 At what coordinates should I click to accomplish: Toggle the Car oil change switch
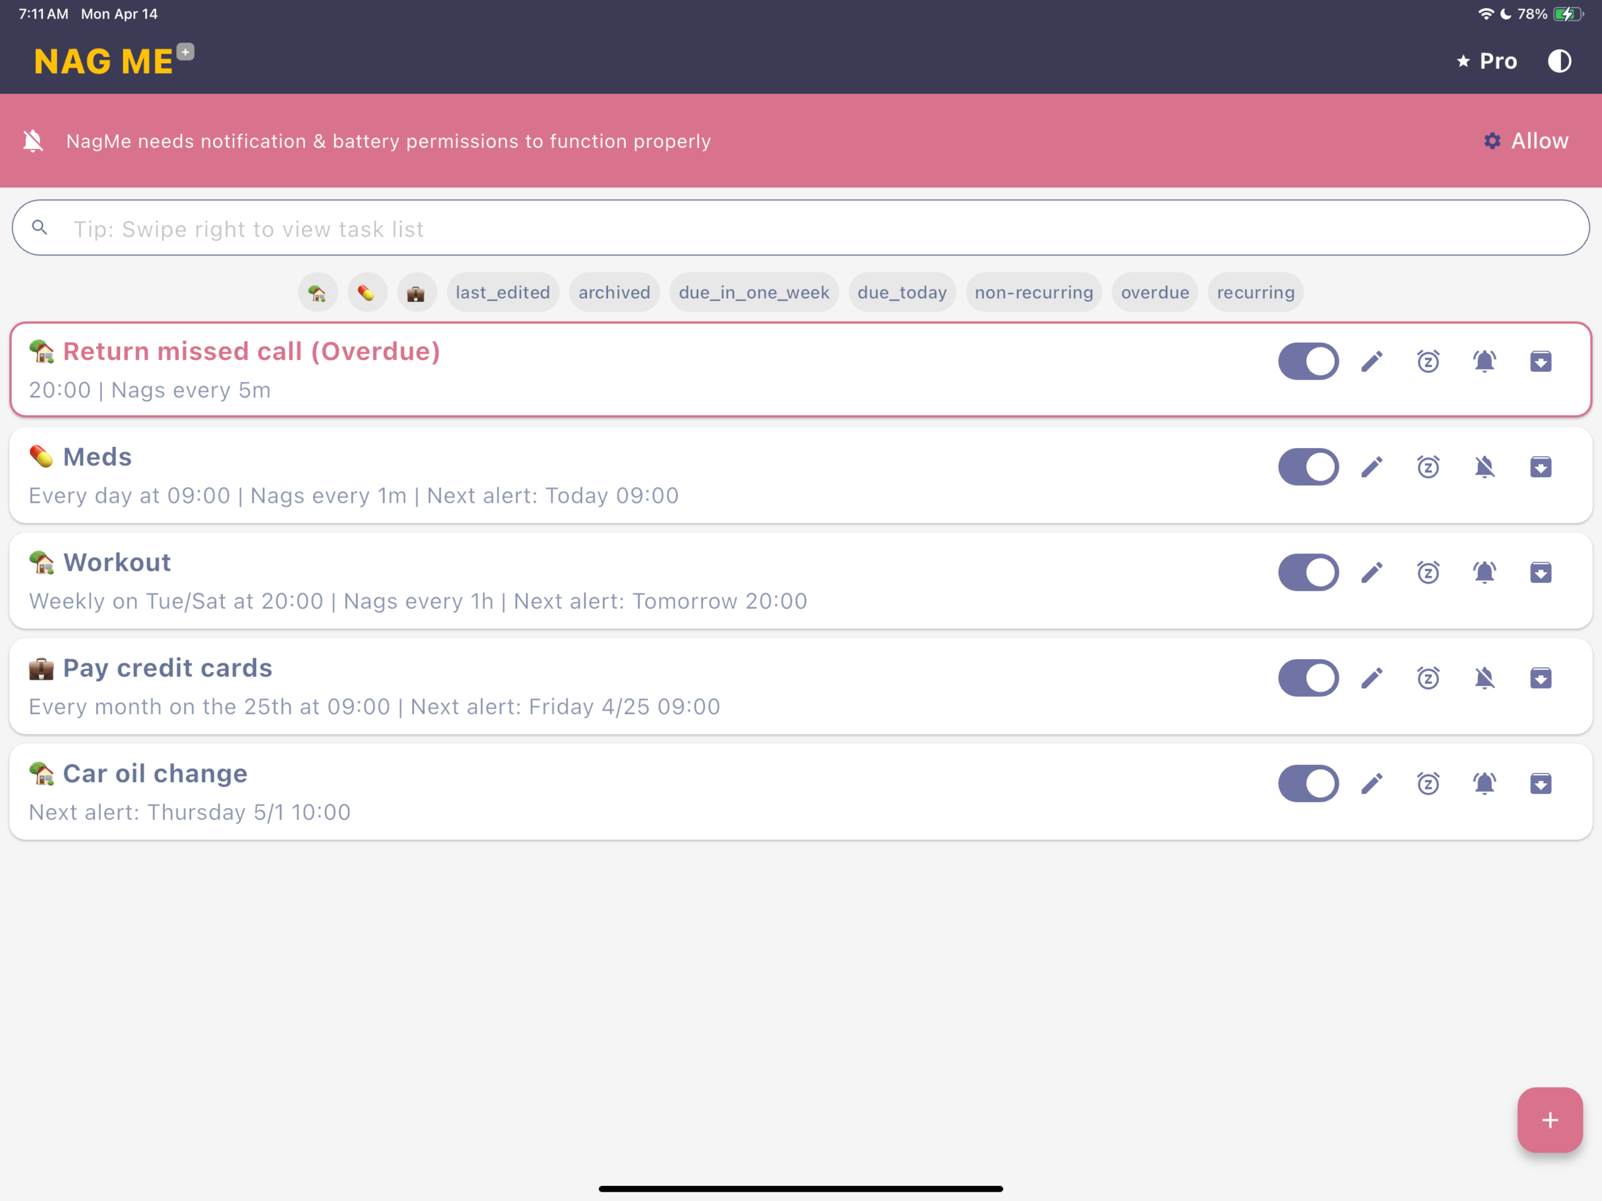click(x=1308, y=784)
